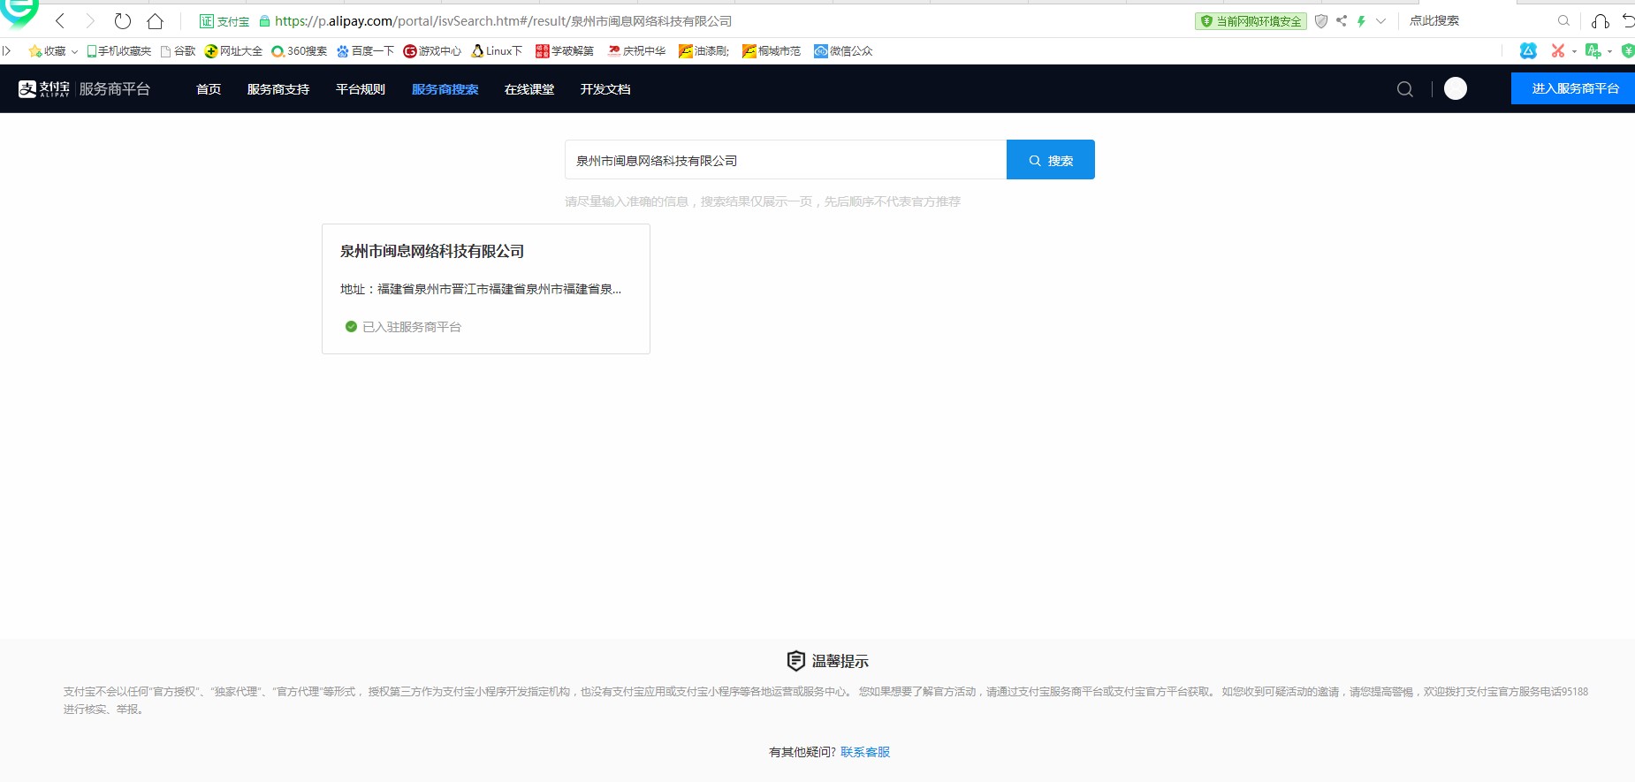
Task: Click the green lightning speed-mode icon
Action: click(1361, 21)
